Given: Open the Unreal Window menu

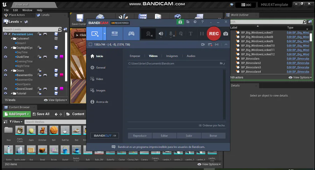Looking at the screenshot, I should tap(27, 10).
